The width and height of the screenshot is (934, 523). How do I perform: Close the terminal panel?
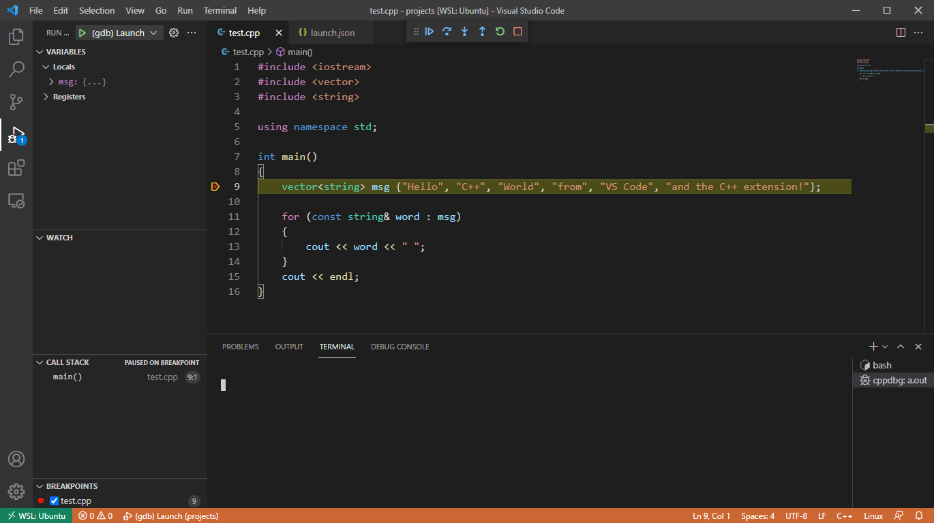pos(918,347)
